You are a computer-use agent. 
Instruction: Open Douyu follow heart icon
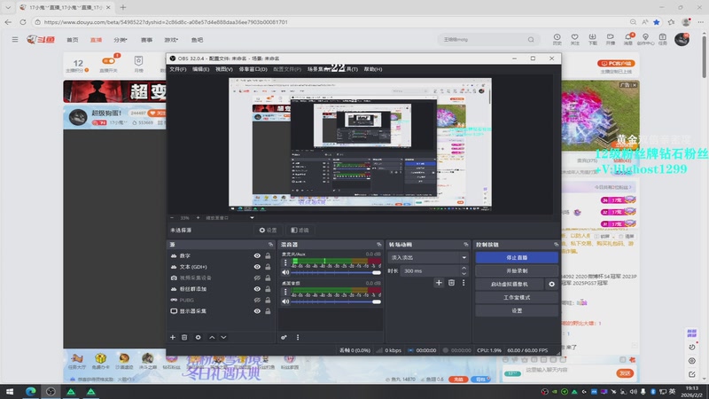tap(574, 39)
